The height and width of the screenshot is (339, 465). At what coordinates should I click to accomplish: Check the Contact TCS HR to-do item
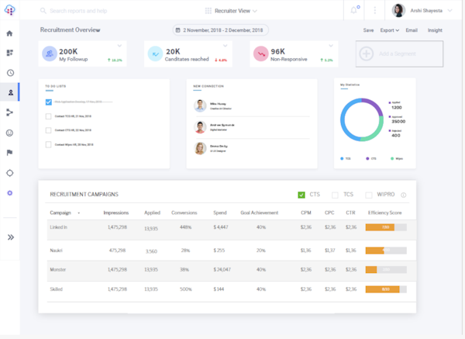tap(49, 116)
